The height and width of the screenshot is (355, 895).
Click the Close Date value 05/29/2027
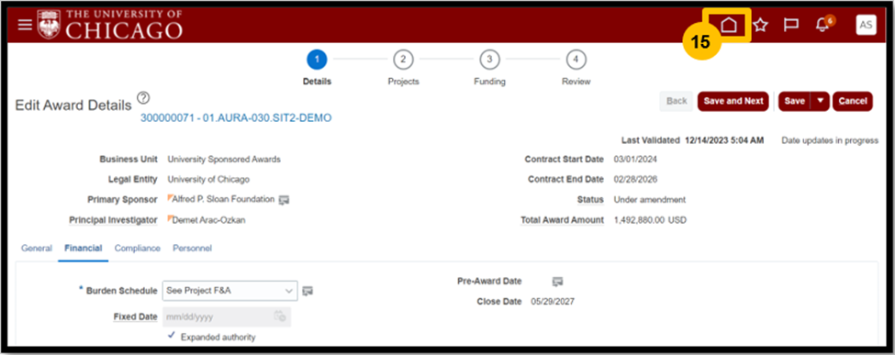553,302
